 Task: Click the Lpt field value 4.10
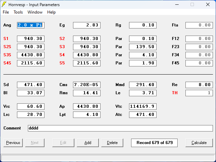[87, 115]
